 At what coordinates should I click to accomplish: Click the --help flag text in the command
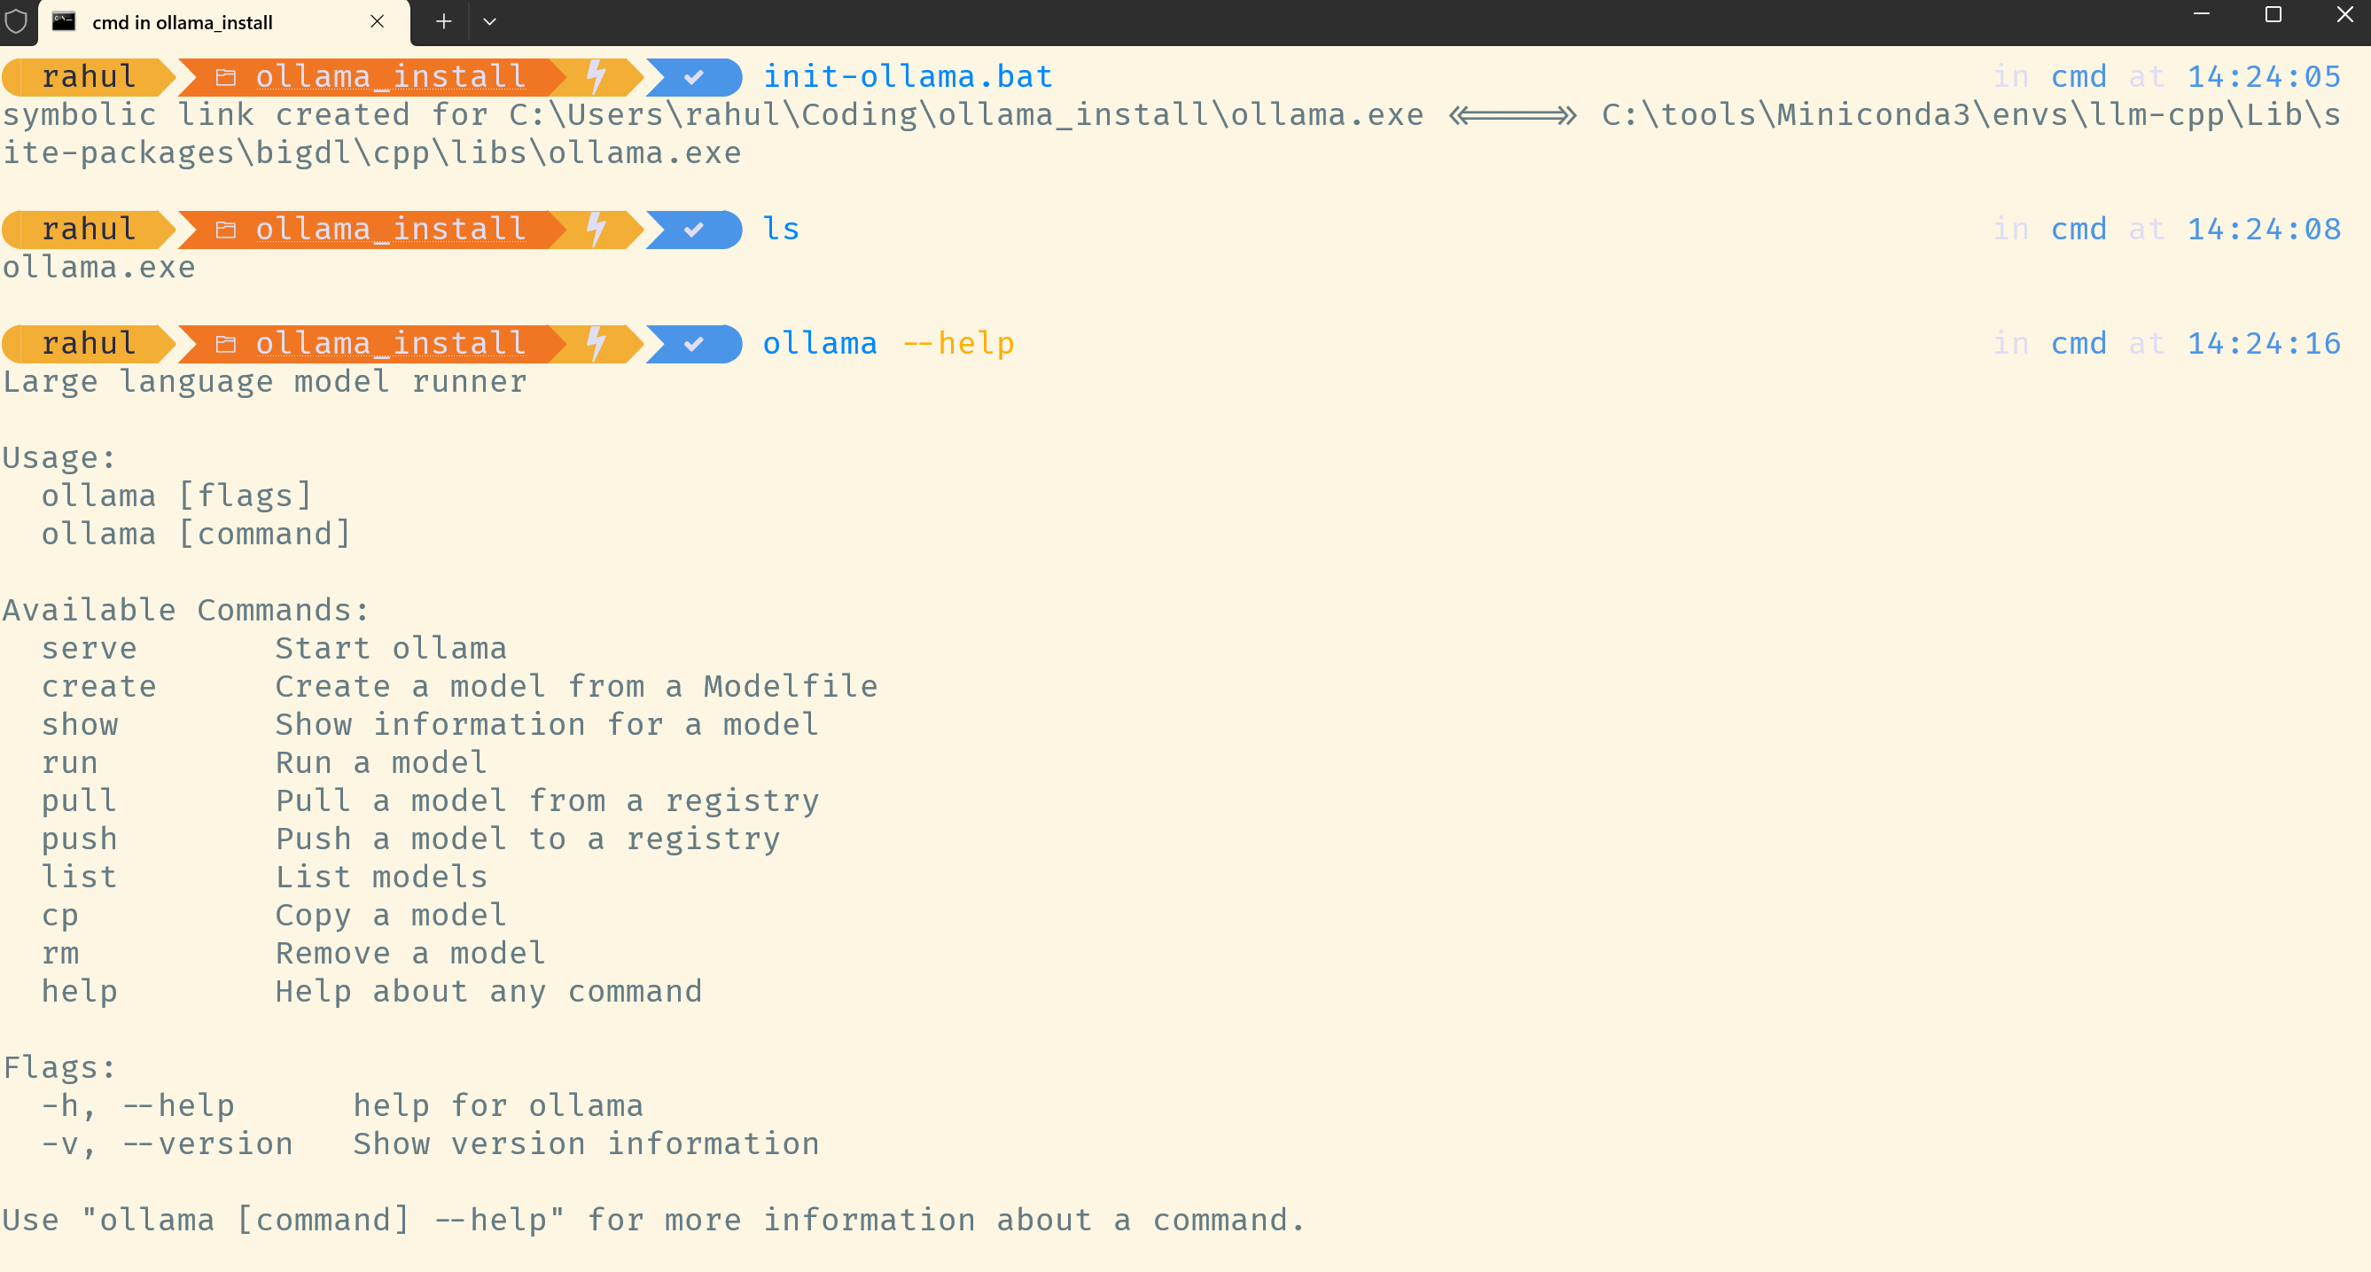[x=958, y=342]
